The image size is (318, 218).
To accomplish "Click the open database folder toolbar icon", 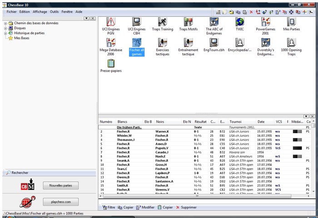I will click(231, 12).
